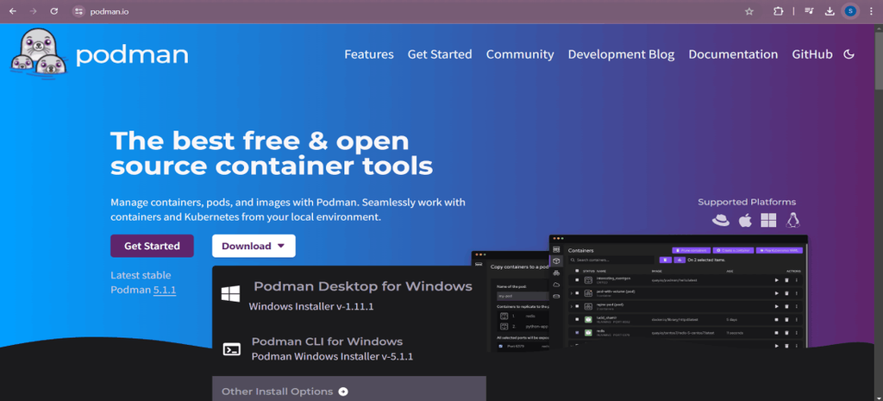Expand the Download dropdown button
Screen dimensions: 883x401
(x=254, y=246)
